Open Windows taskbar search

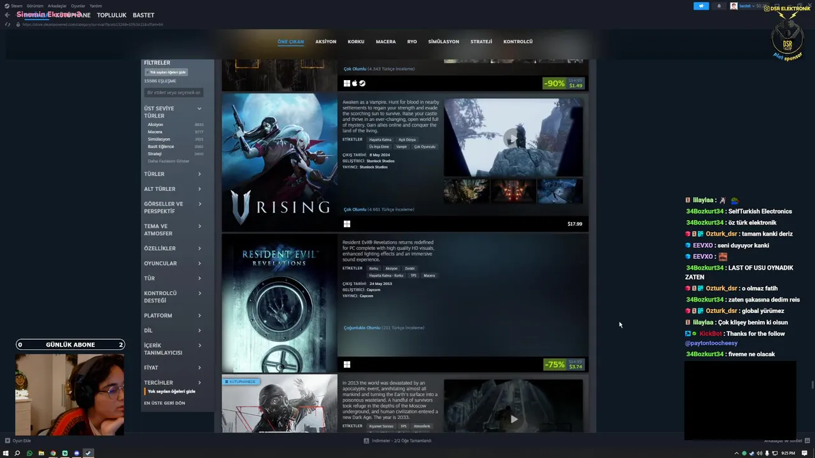(x=17, y=453)
